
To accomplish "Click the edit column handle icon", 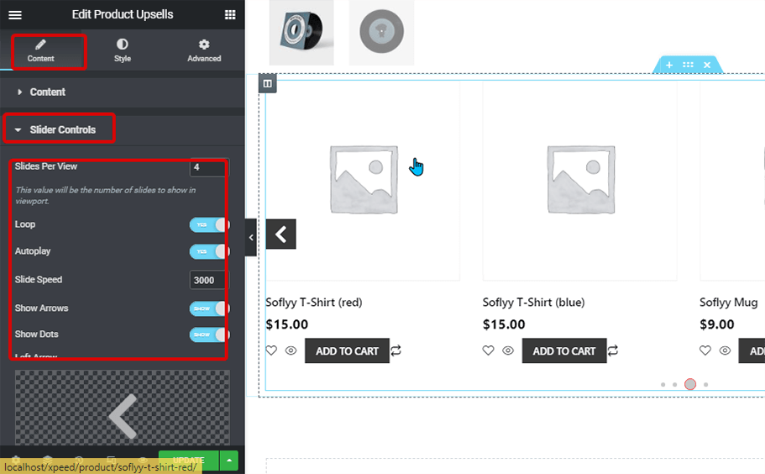I will tap(267, 83).
